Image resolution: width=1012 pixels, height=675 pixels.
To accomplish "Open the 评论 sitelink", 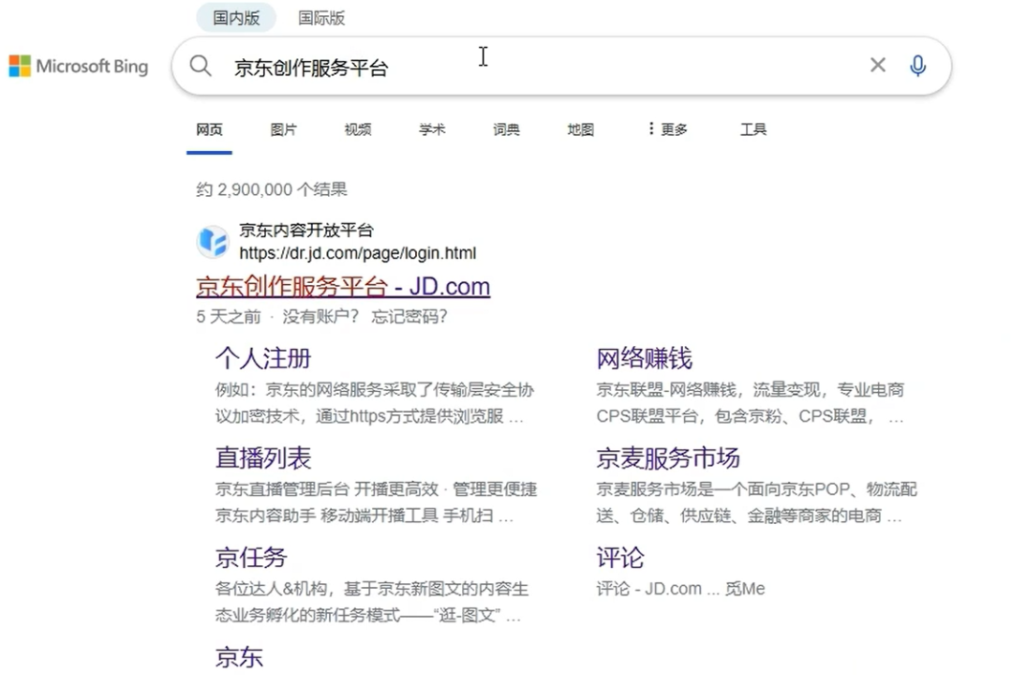I will (620, 557).
